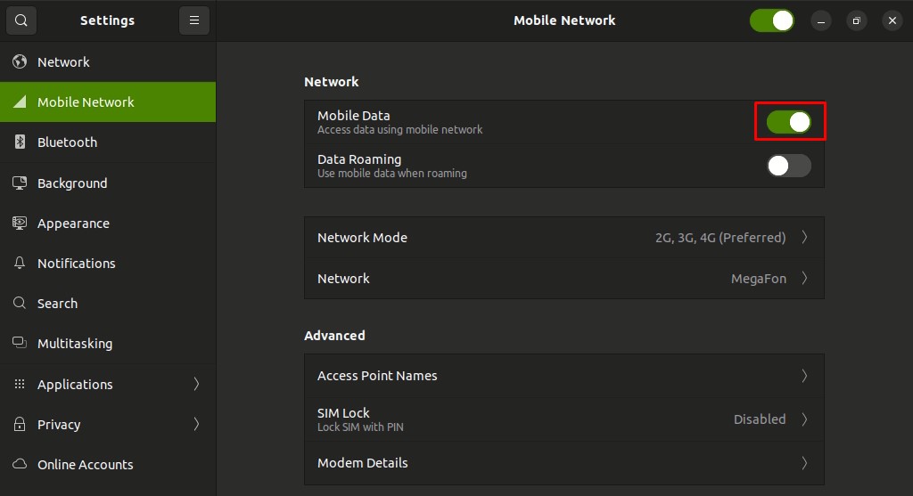Disable the Mobile Data switch

(x=789, y=122)
